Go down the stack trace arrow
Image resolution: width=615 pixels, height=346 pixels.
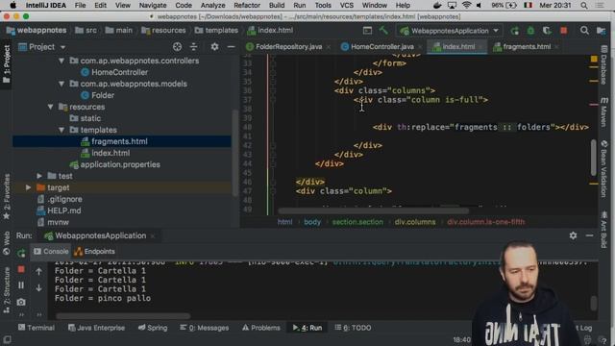[38, 287]
